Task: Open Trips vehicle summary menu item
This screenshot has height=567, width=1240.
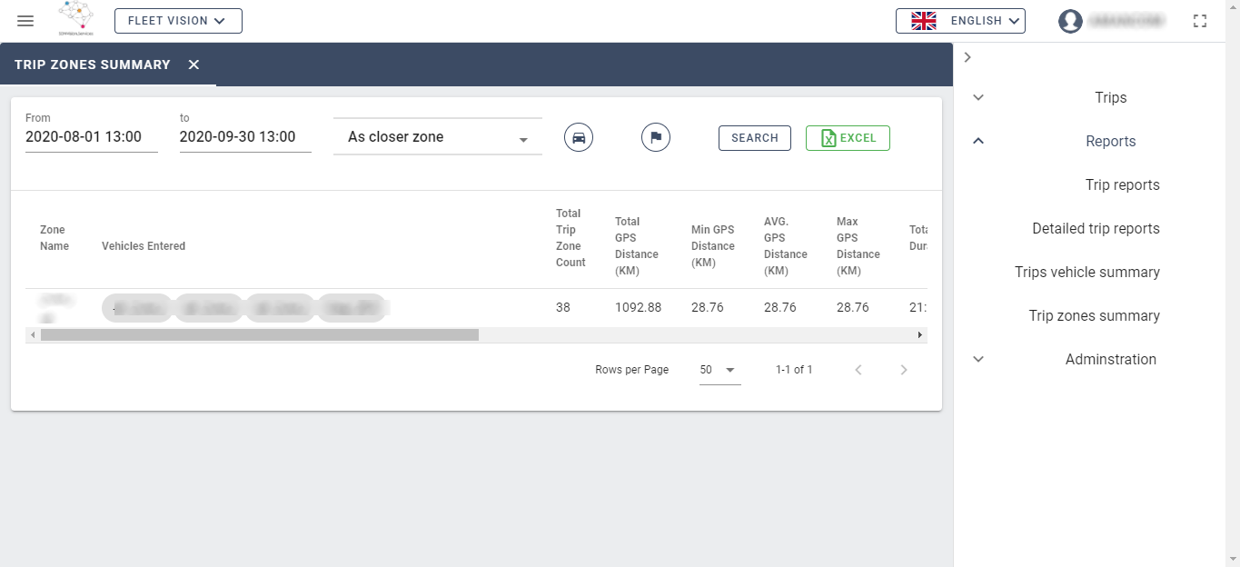Action: [x=1087, y=273]
